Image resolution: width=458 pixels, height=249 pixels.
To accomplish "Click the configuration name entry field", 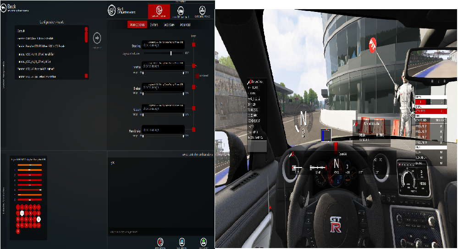I will tap(160, 232).
